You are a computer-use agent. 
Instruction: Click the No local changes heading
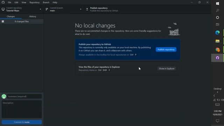point(95,26)
